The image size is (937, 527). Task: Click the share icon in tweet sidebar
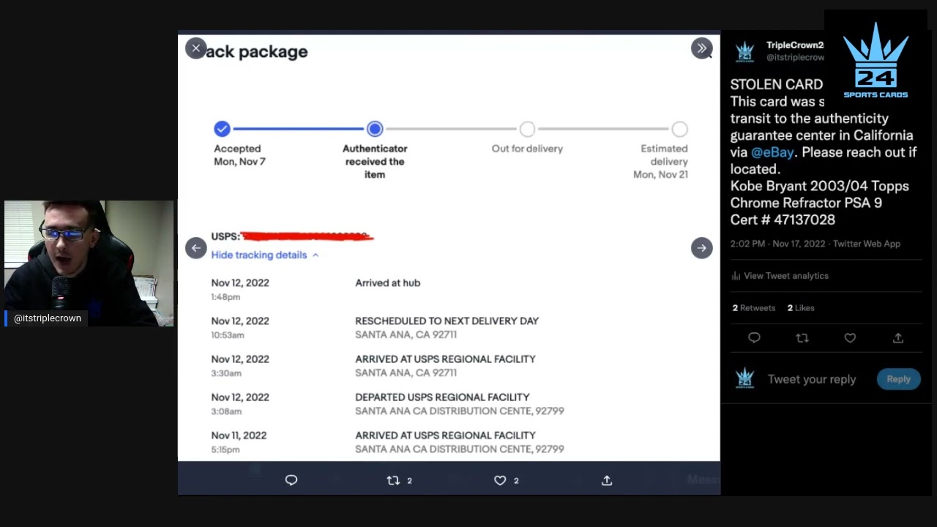[898, 337]
